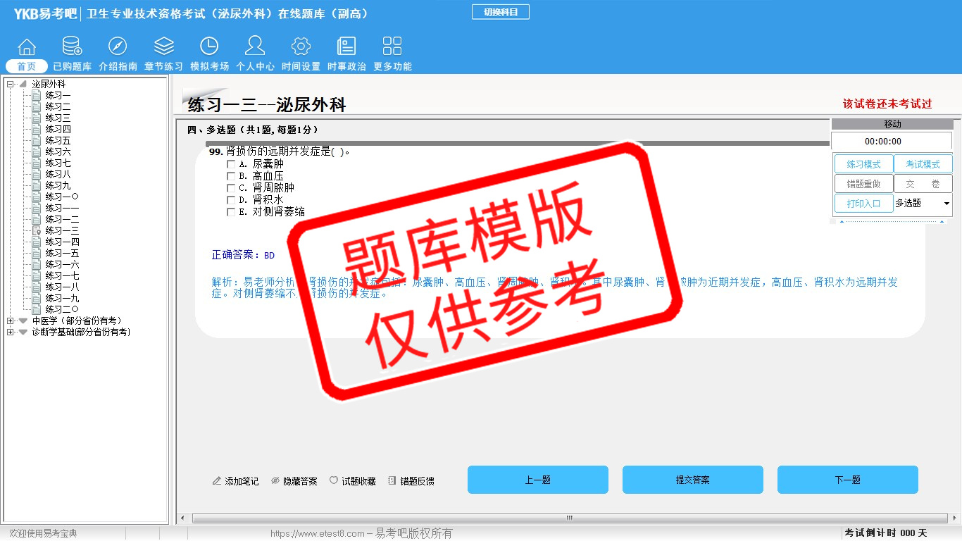The width and height of the screenshot is (962, 541).
Task: Click 隐藏答案 to hide the answer
Action: pos(294,481)
